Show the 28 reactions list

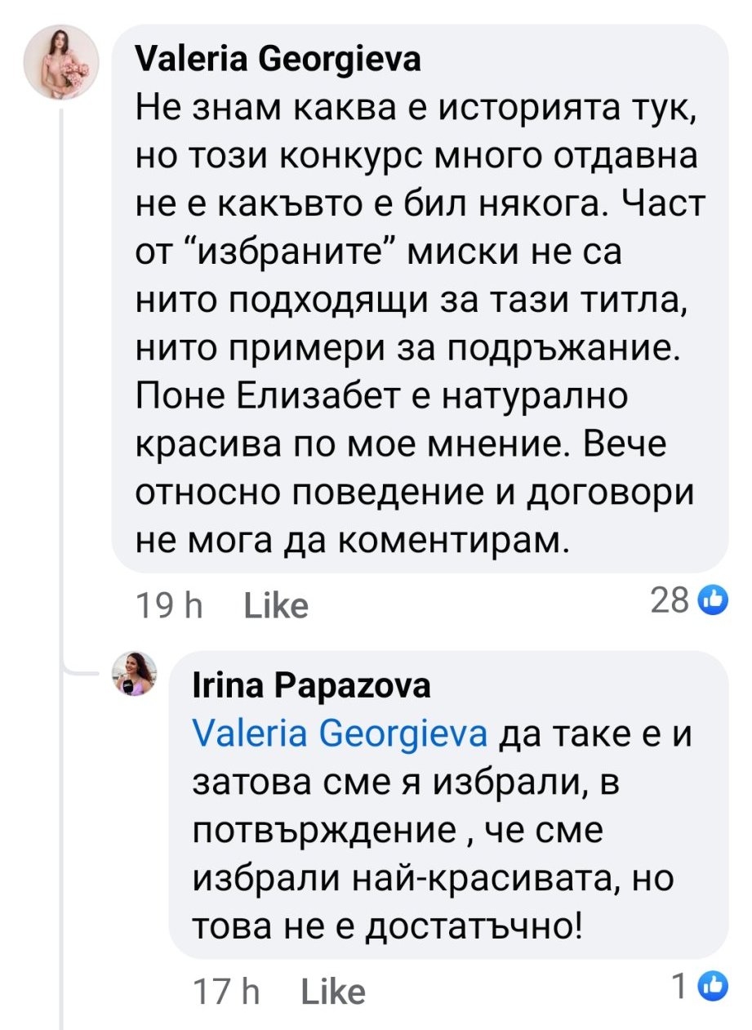pos(670,601)
